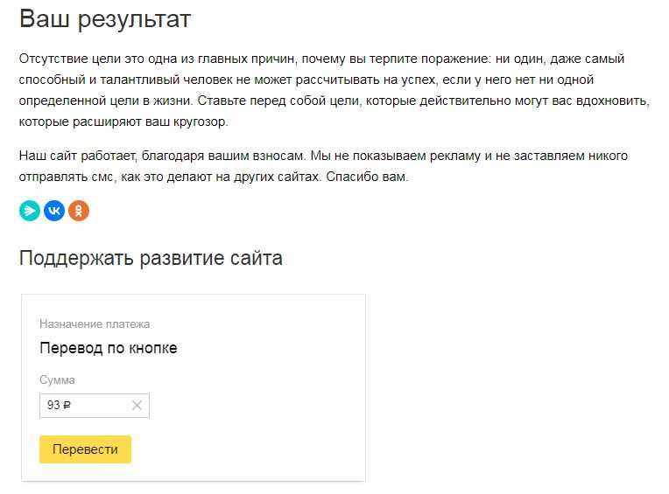Click the Ваш результат heading
This screenshot has height=494, width=669.
point(105,19)
